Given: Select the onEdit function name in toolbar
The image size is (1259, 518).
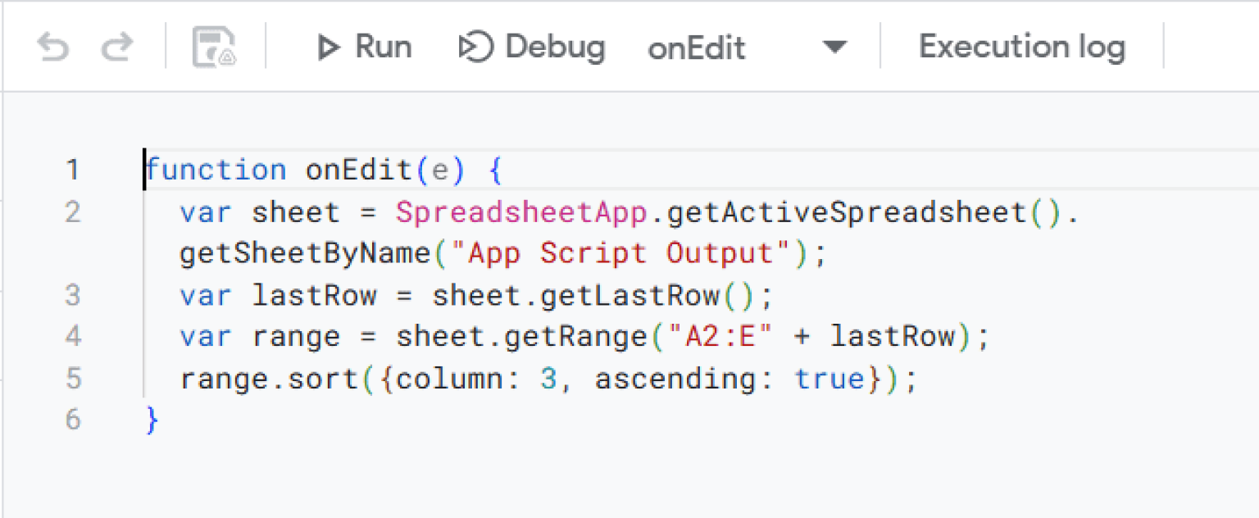Looking at the screenshot, I should (697, 48).
